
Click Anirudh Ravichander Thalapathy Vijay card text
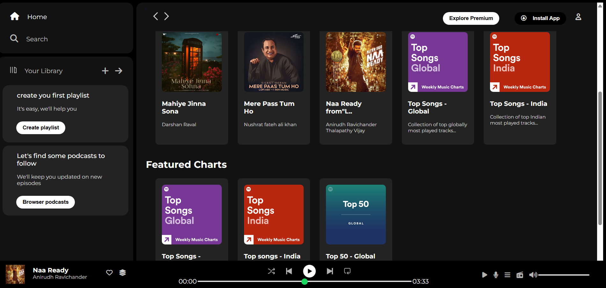(x=351, y=127)
